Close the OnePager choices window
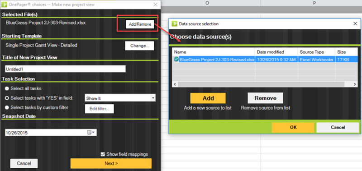This screenshot has height=171, width=362. tap(155, 5)
